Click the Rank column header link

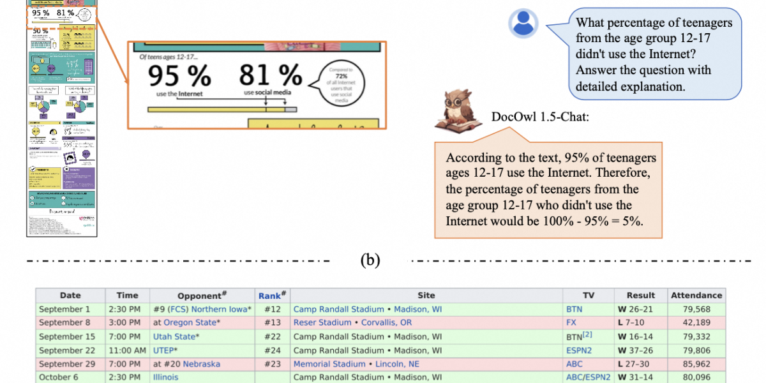click(x=269, y=296)
